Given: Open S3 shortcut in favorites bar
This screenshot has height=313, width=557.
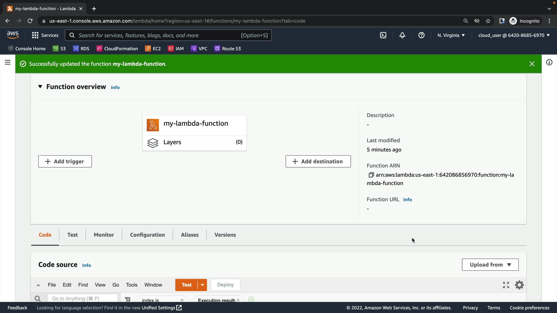Looking at the screenshot, I should 59,49.
